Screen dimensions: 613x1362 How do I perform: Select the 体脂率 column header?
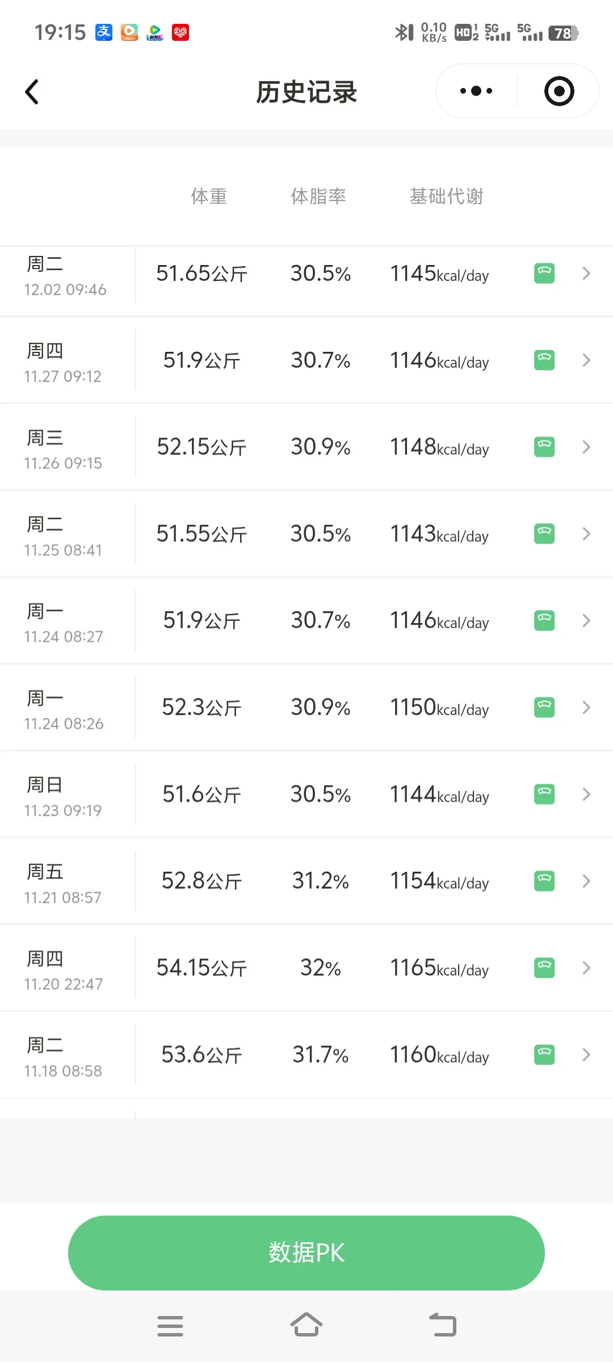318,196
